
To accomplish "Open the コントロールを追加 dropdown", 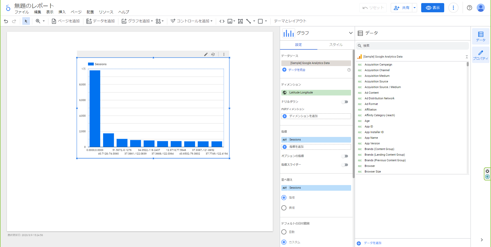I will [192, 21].
